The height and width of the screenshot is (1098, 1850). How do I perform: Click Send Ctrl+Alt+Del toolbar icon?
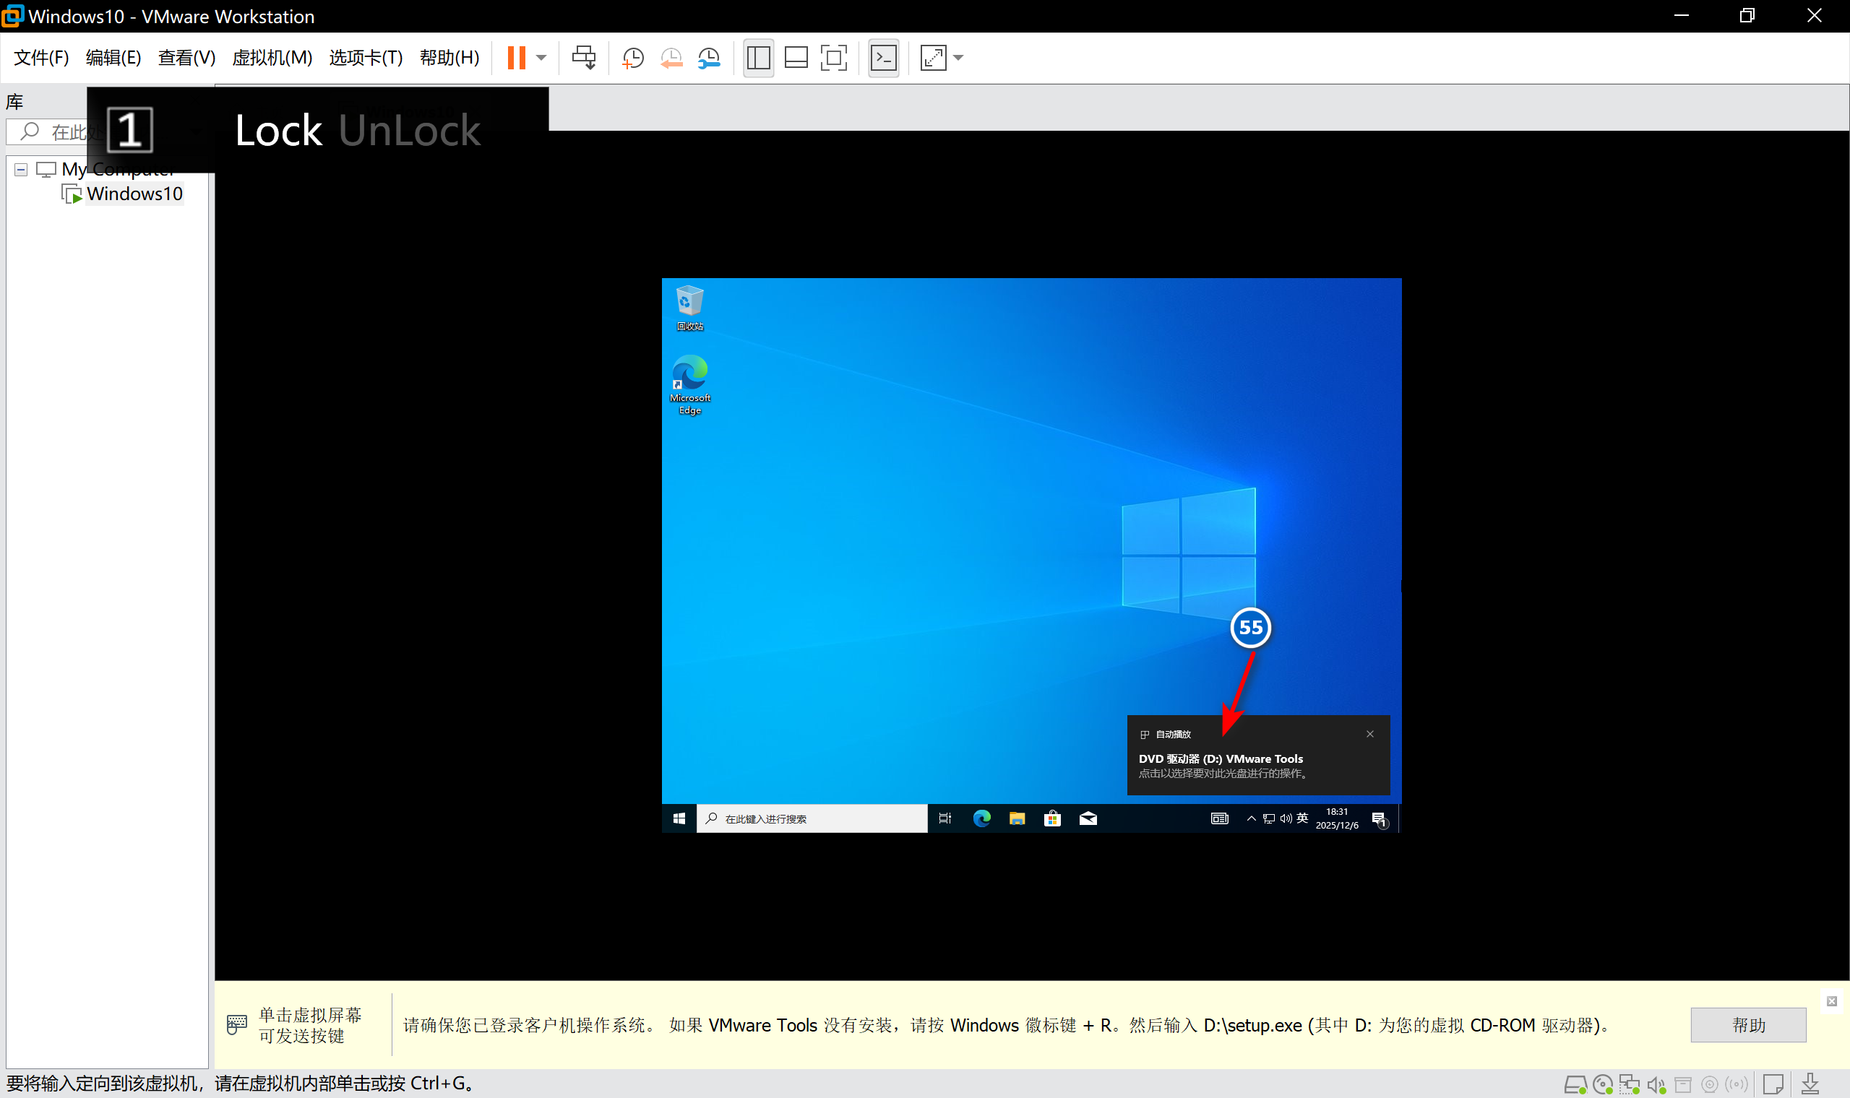pos(583,57)
